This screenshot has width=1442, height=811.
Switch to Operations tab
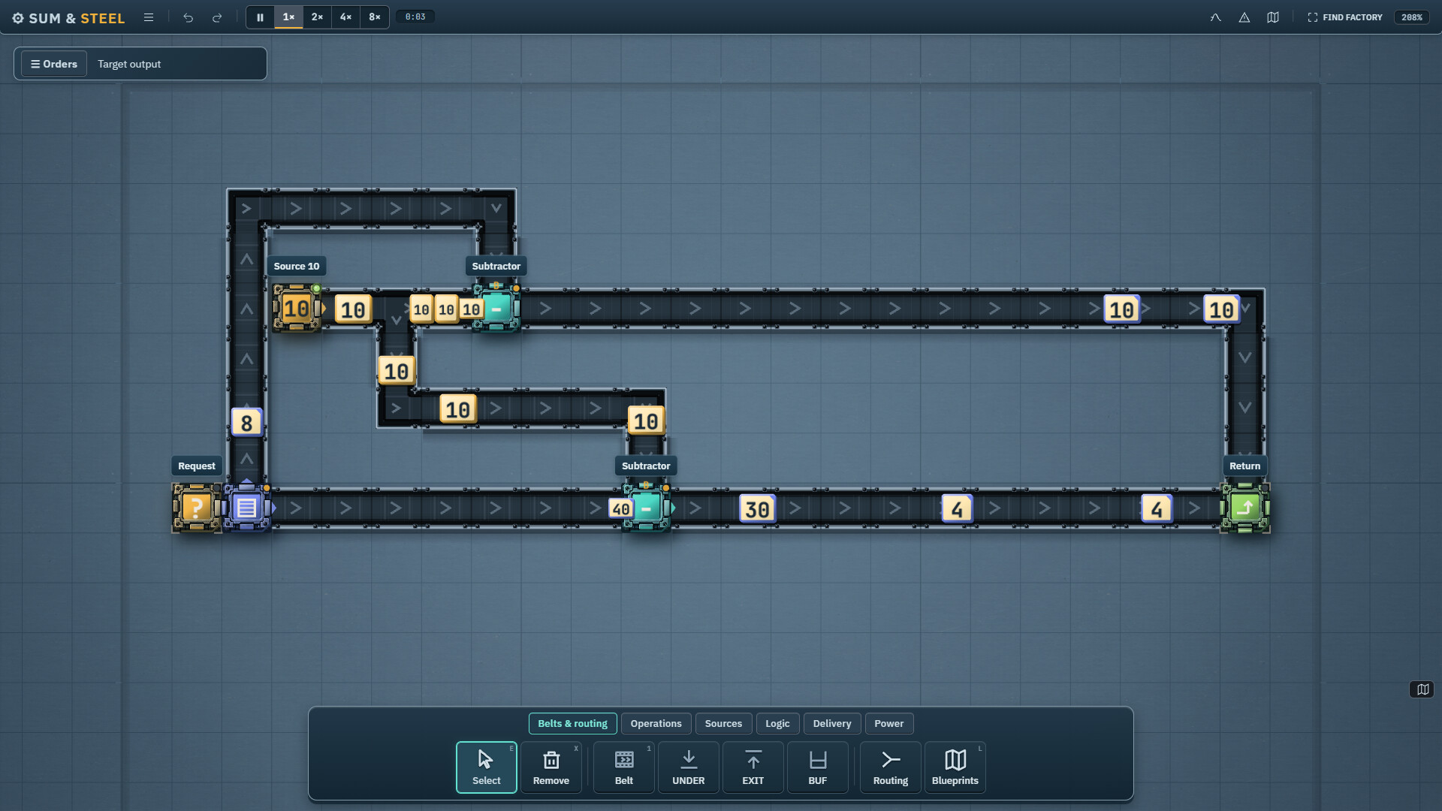coord(656,723)
